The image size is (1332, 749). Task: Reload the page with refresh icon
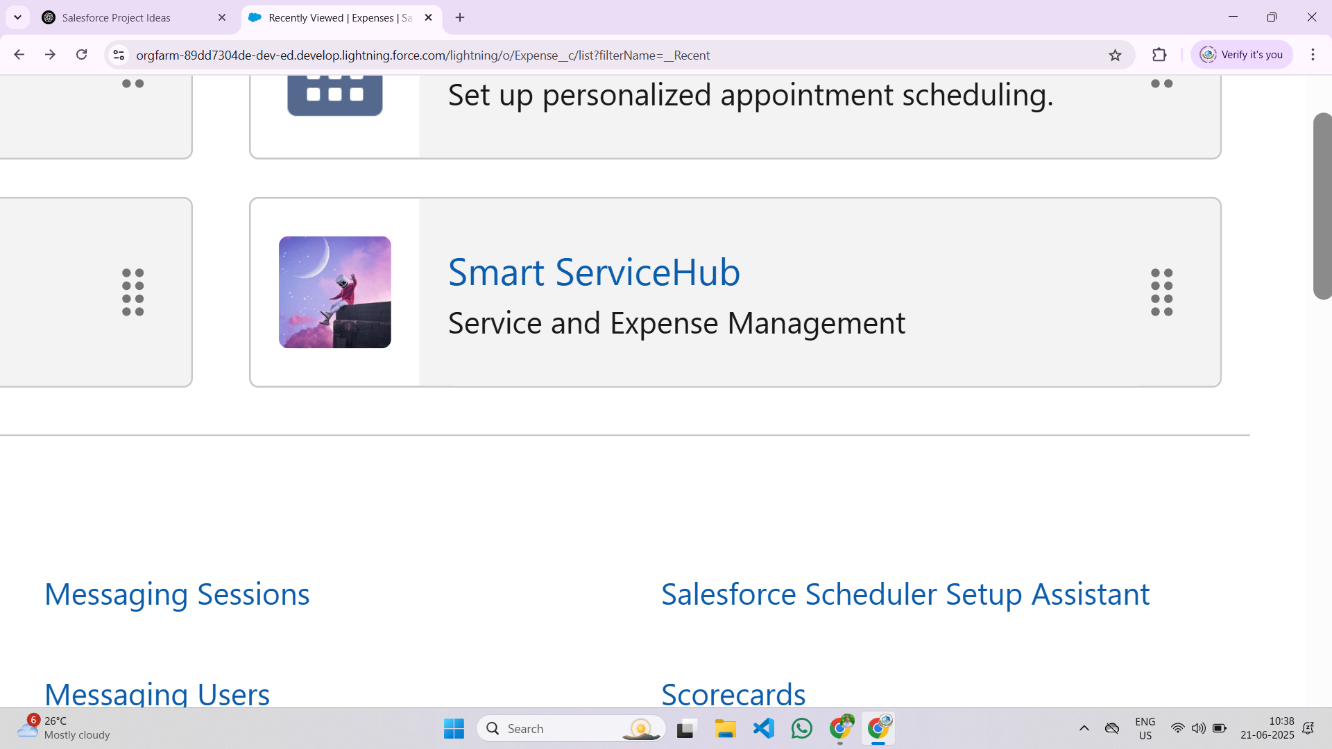pyautogui.click(x=82, y=55)
